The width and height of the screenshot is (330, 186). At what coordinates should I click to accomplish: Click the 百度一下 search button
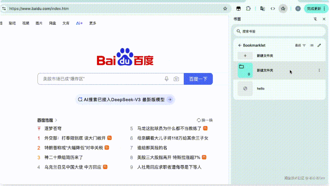tap(198, 79)
